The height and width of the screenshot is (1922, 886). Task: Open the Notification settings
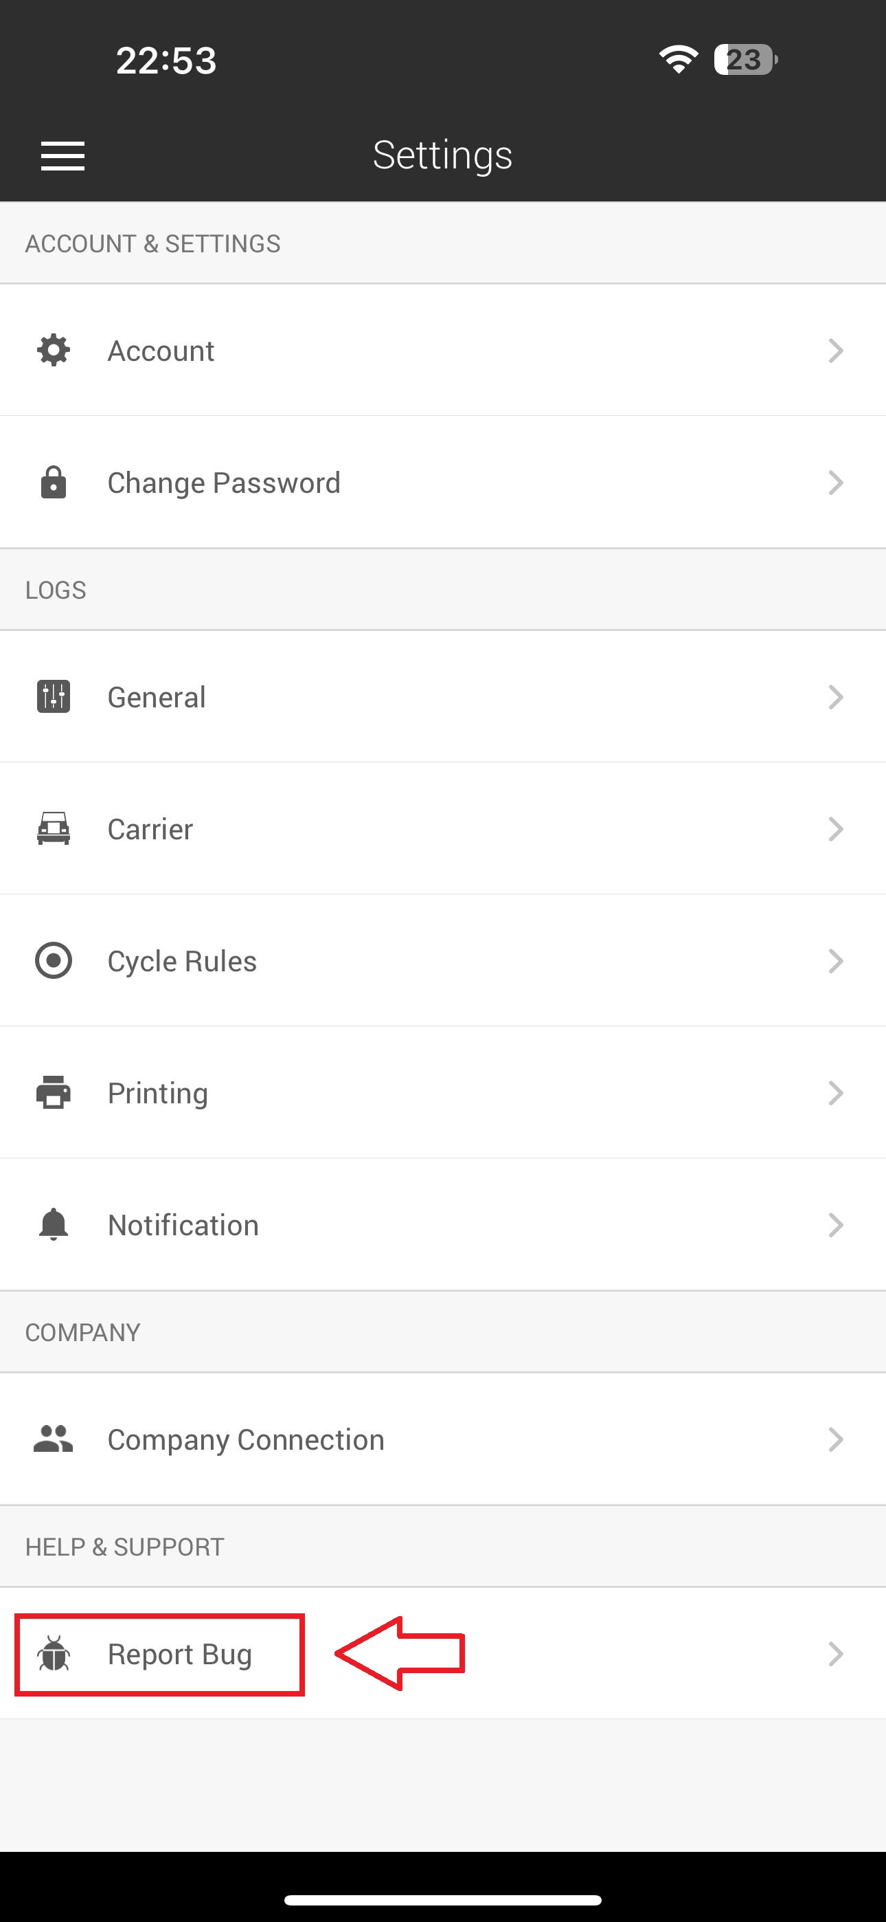pos(183,1225)
